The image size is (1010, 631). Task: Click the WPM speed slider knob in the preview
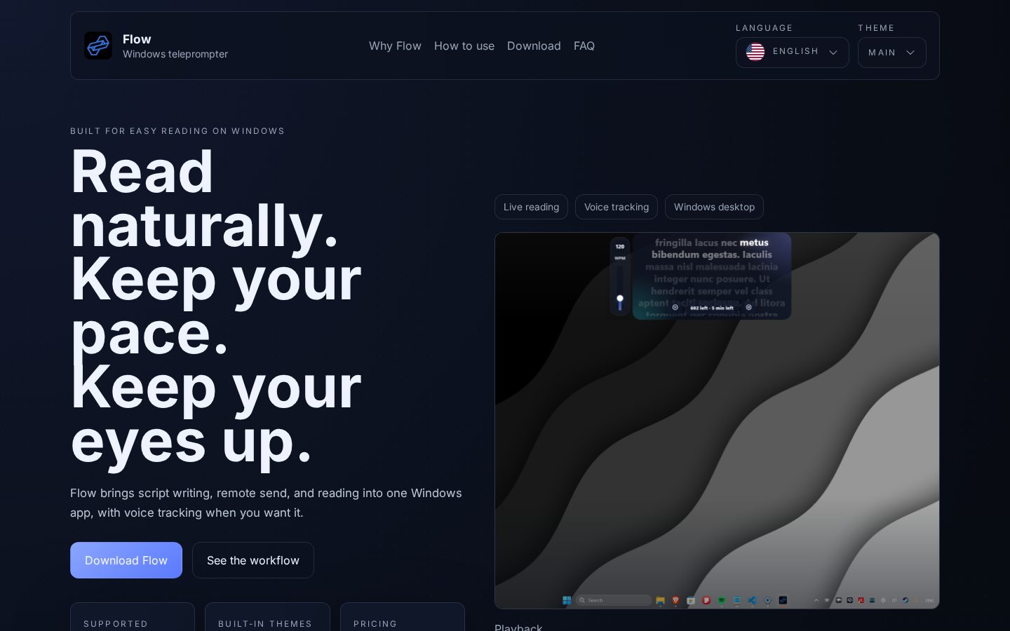pos(620,299)
